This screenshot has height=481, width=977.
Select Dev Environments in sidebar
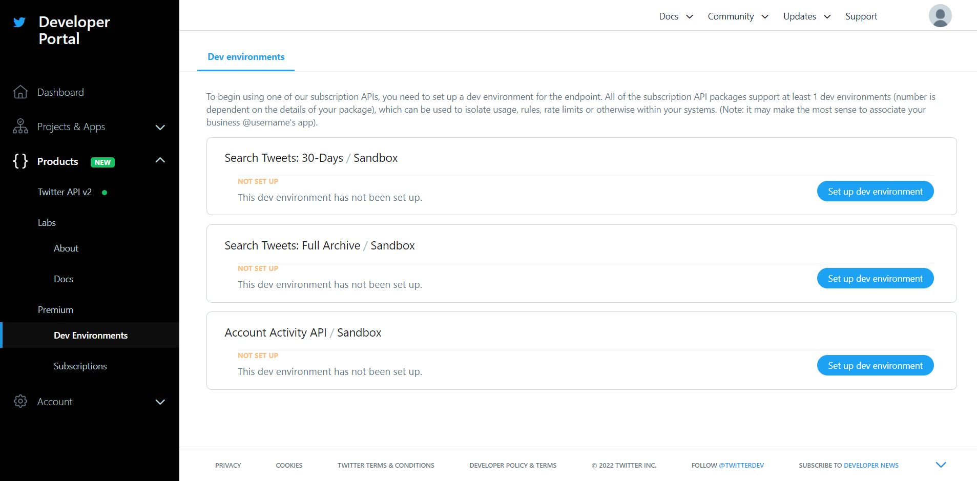pyautogui.click(x=91, y=336)
